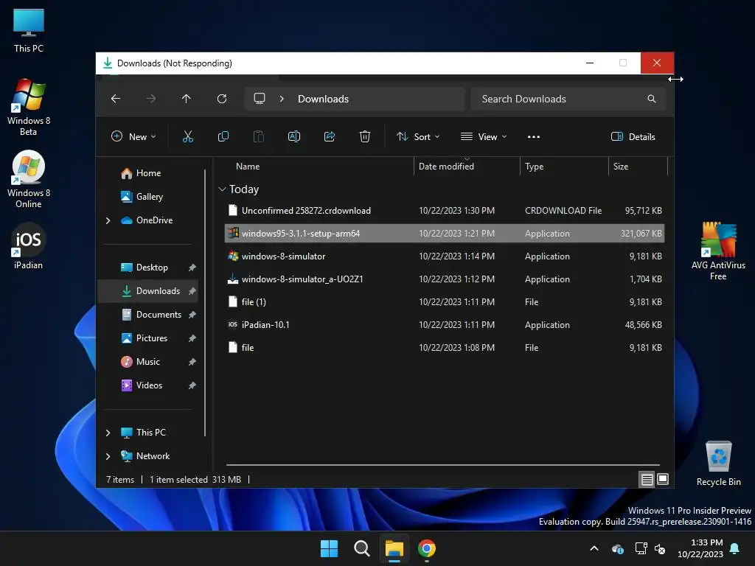Viewport: 755px width, 566px height.
Task: Select the file (1) entry
Action: (445, 302)
